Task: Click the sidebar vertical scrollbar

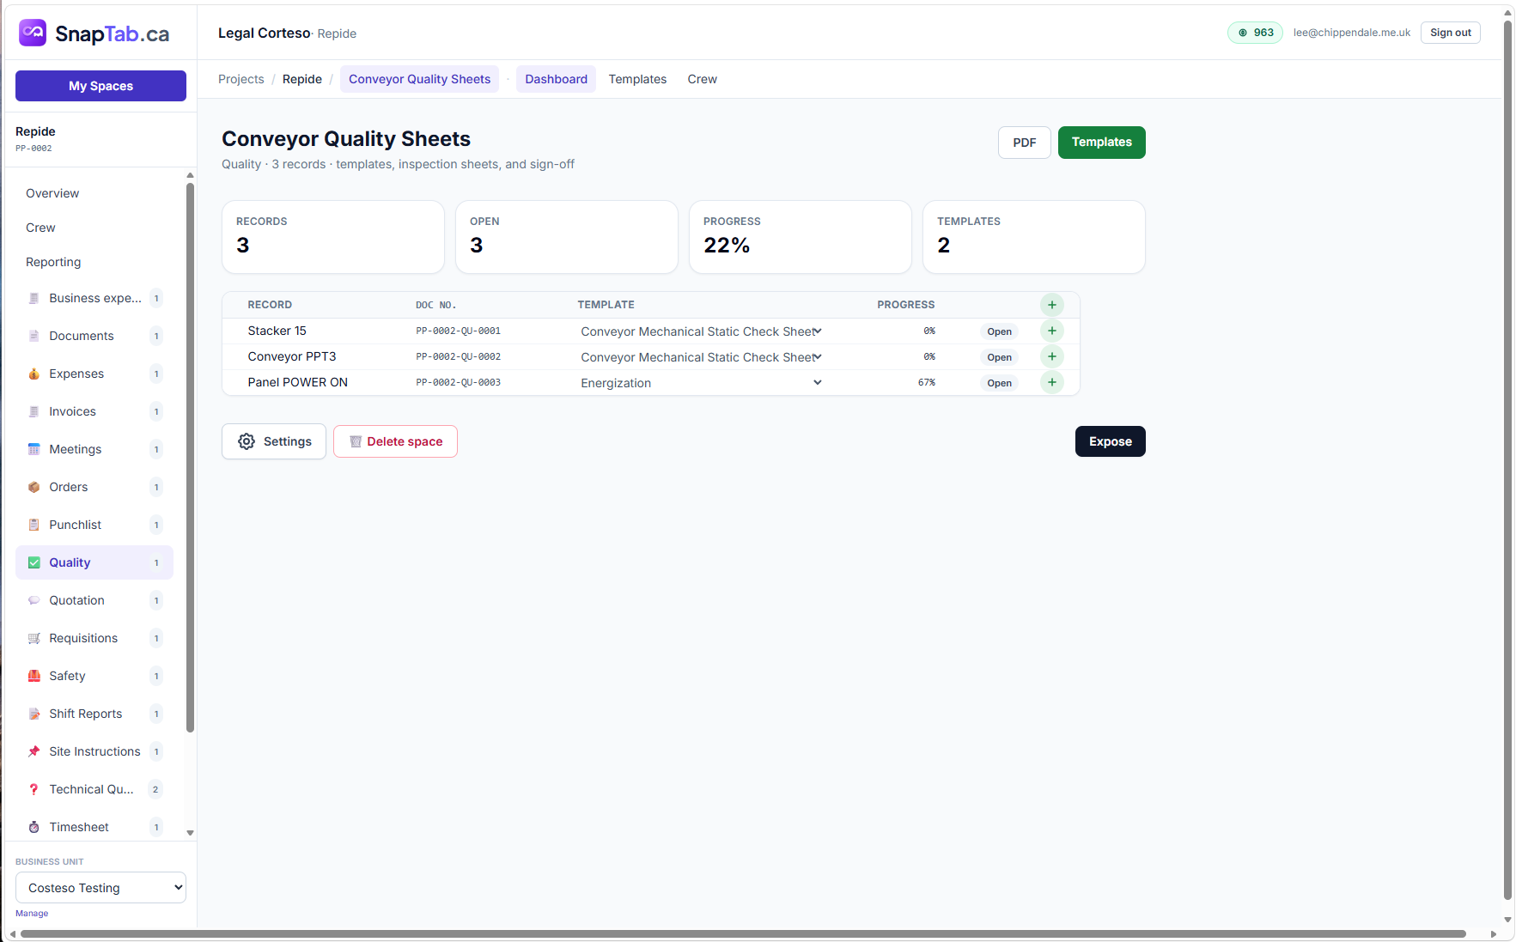Action: (190, 457)
